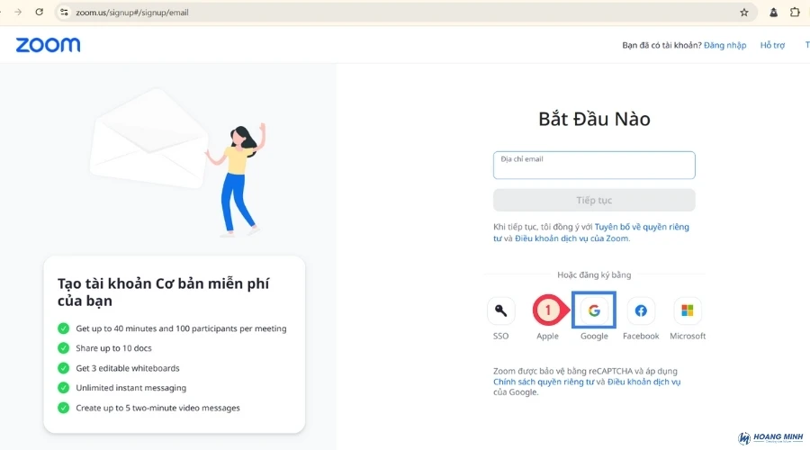Click the browser address bar URL
This screenshot has width=810, height=450.
pos(132,13)
